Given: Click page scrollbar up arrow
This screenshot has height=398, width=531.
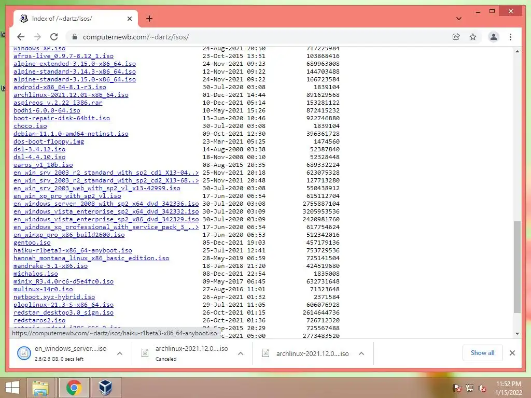Looking at the screenshot, I should click(x=517, y=51).
